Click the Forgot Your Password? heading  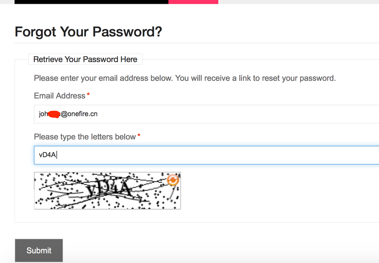tap(88, 32)
